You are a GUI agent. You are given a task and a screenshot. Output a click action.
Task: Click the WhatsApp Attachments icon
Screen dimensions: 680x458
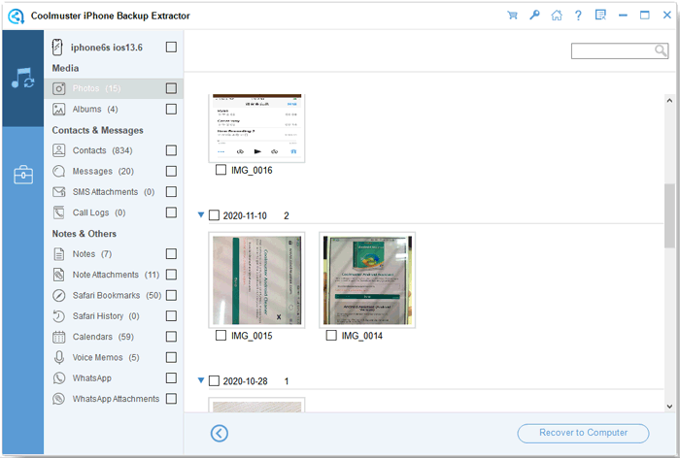(x=59, y=399)
